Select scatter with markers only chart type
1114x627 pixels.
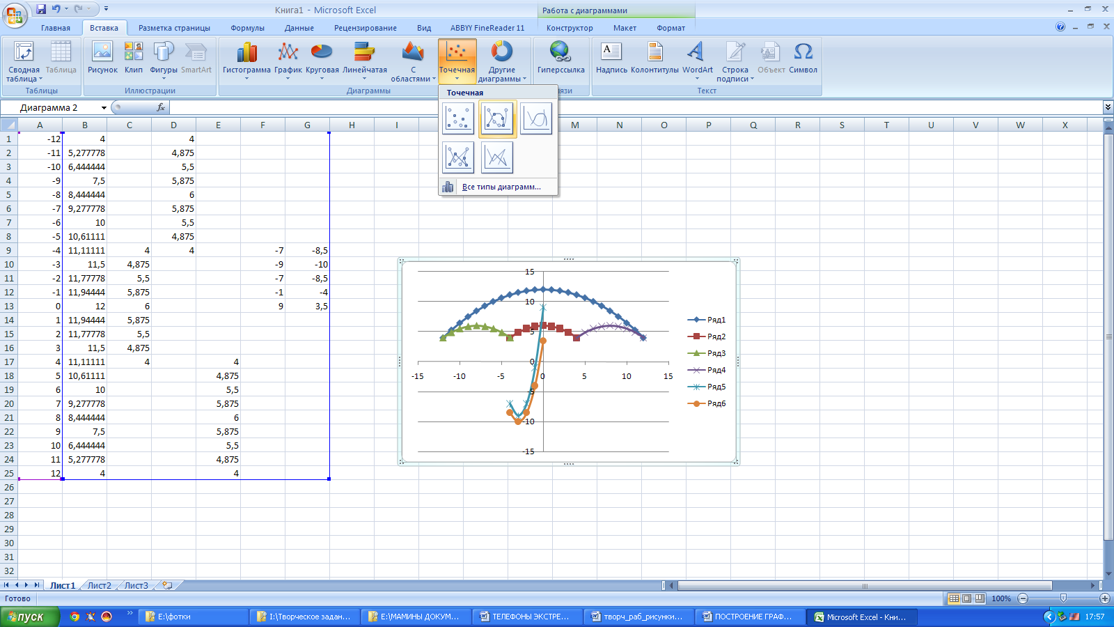(x=458, y=118)
